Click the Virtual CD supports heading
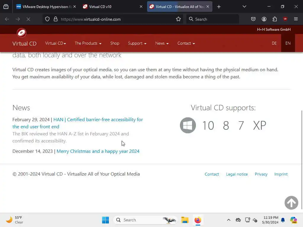 click(223, 108)
